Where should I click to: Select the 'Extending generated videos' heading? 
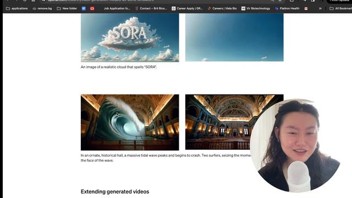(x=115, y=191)
